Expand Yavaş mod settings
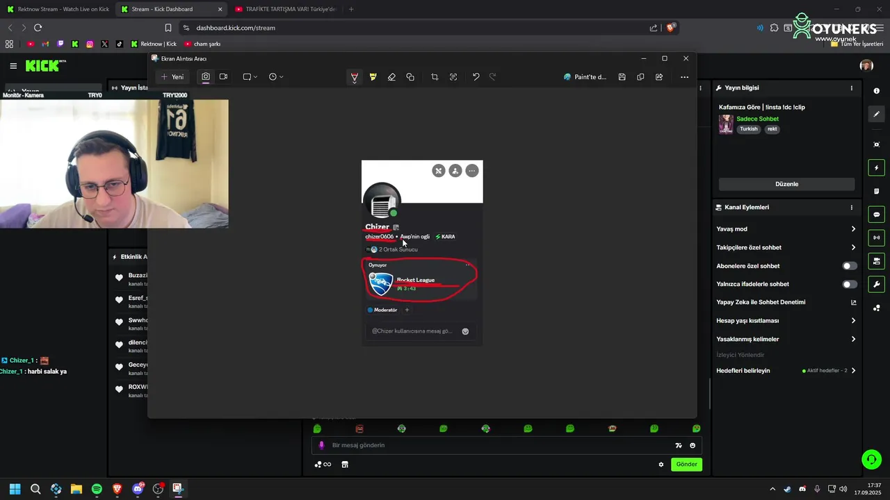Viewport: 890px width, 500px height. (786, 229)
